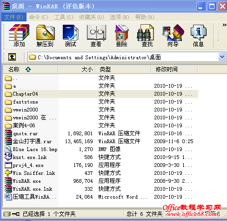Click the drive icon in status bar
The image size is (227, 221).
tap(7, 214)
